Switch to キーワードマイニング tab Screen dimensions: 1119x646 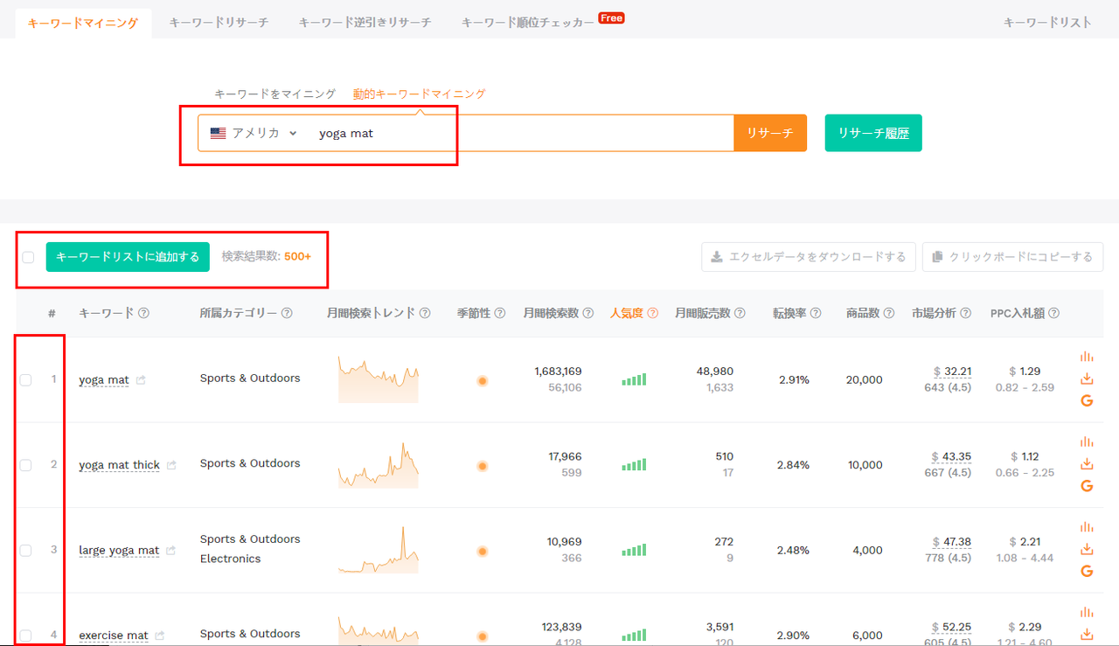(83, 23)
